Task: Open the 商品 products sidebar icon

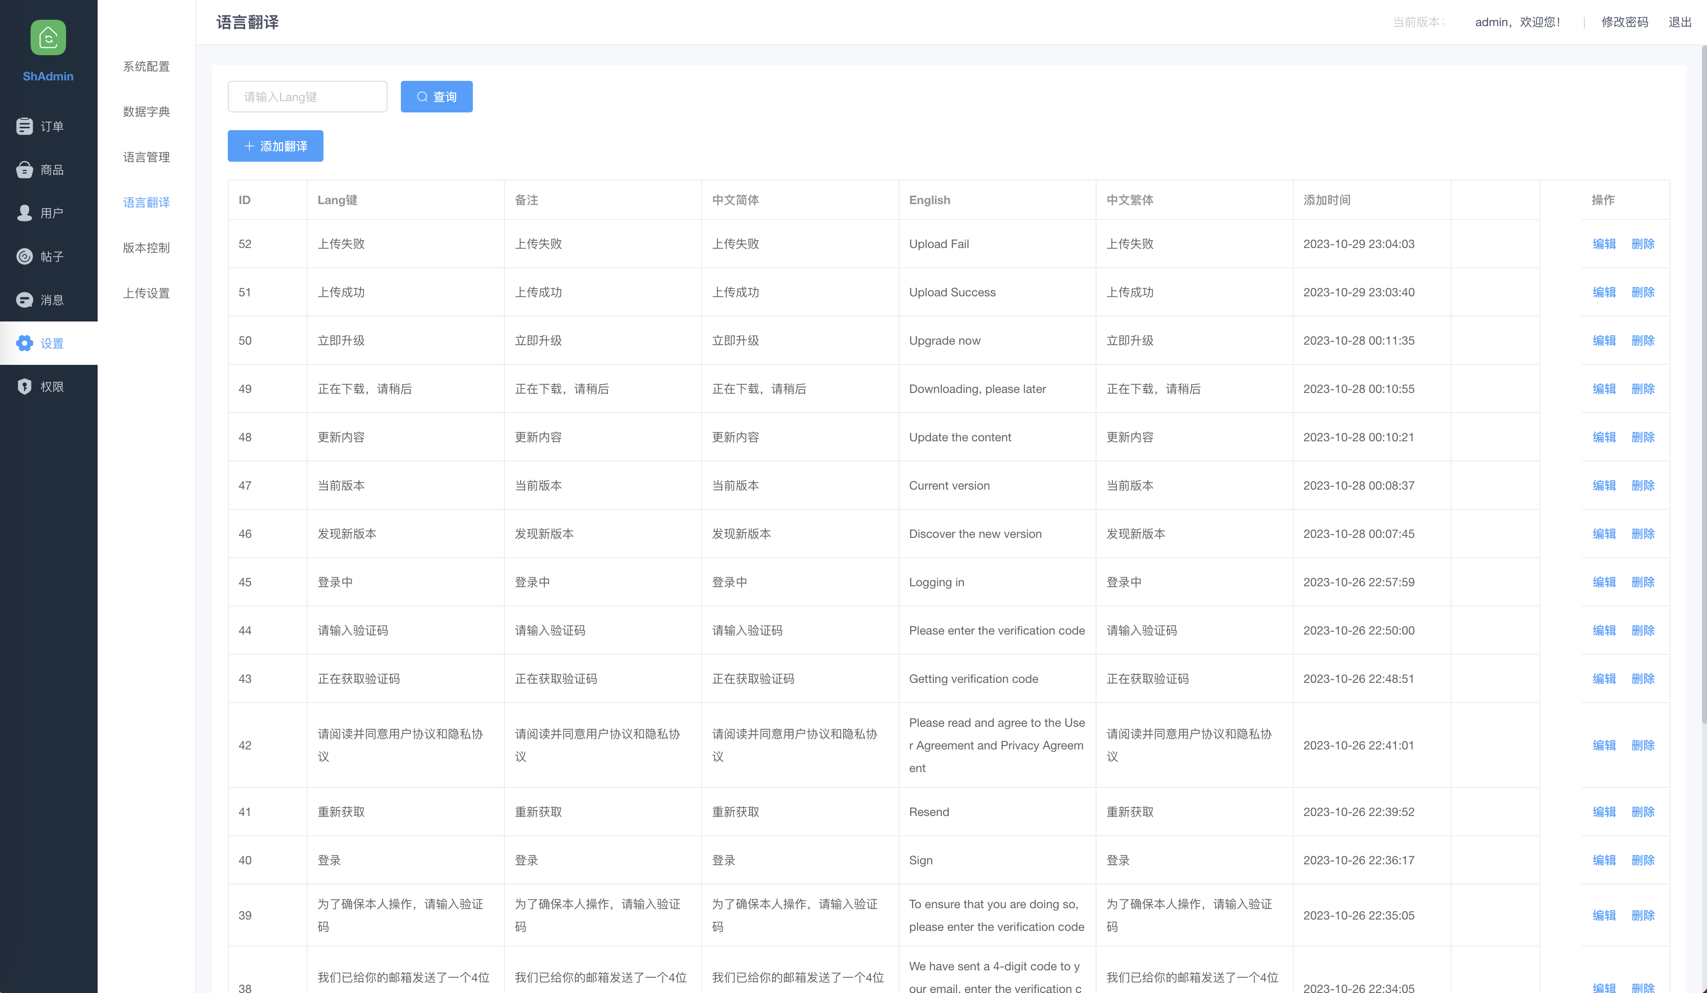Action: [x=24, y=169]
